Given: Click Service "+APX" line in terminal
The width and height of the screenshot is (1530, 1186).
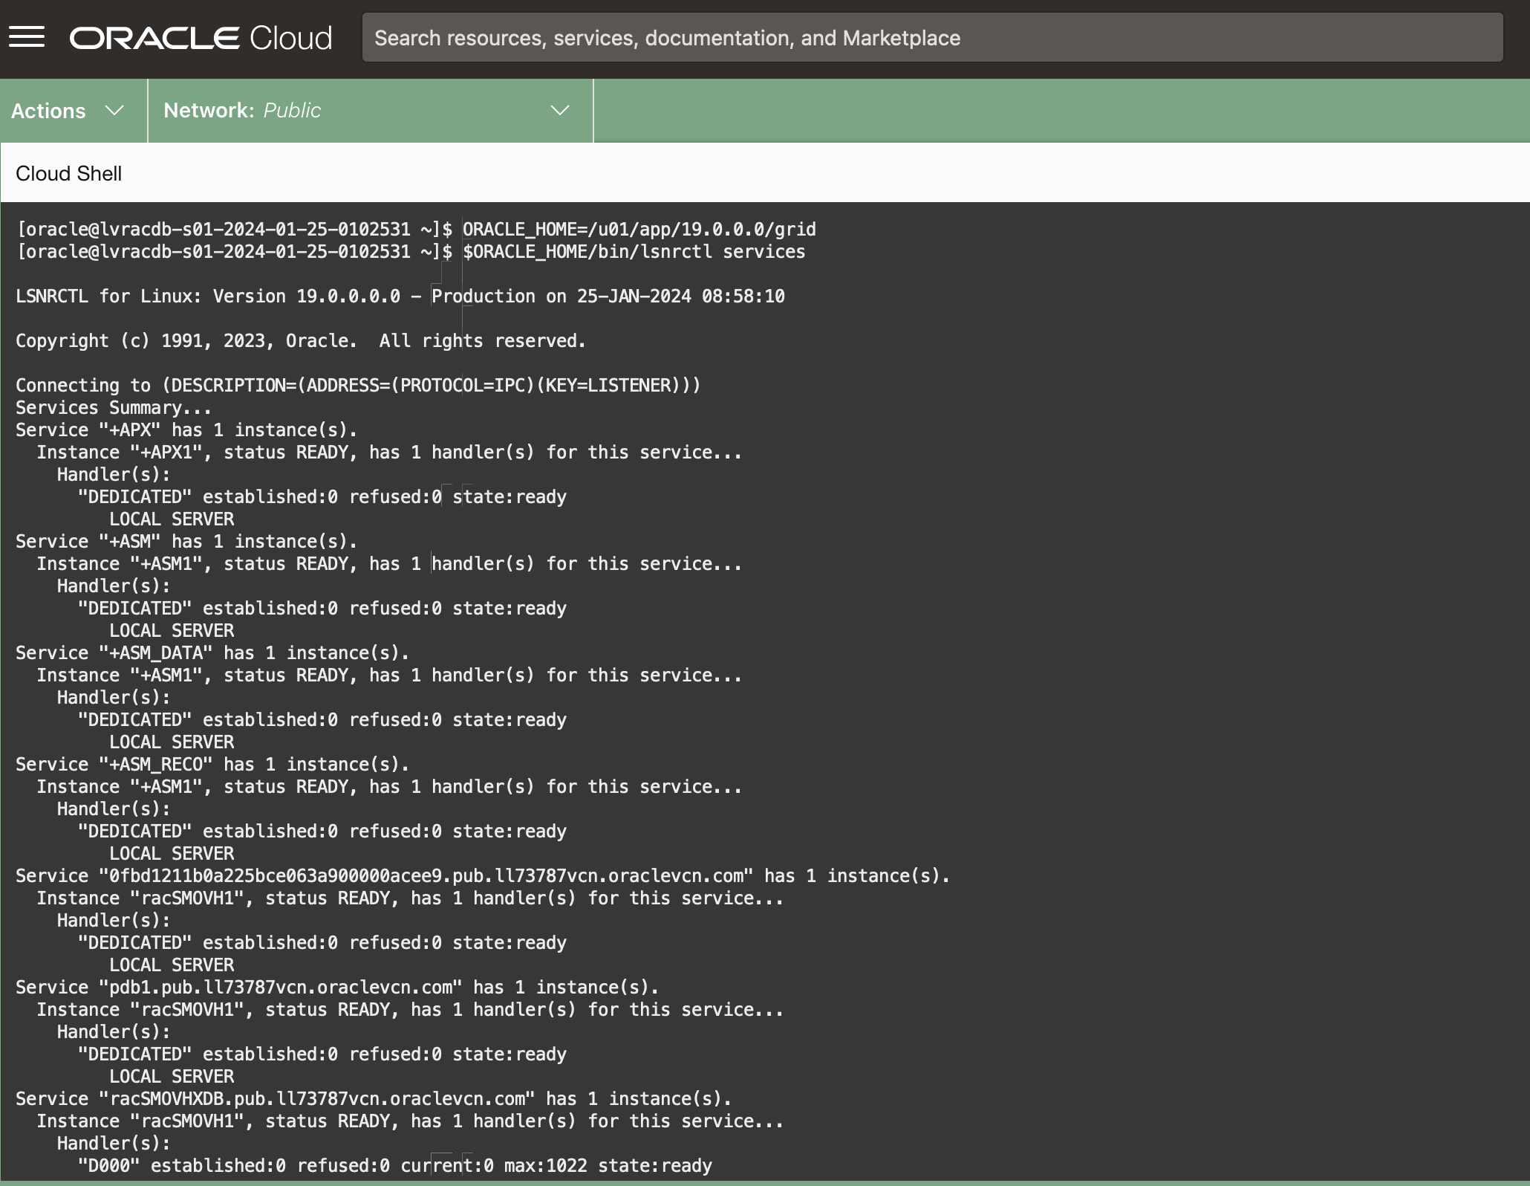Looking at the screenshot, I should point(186,430).
